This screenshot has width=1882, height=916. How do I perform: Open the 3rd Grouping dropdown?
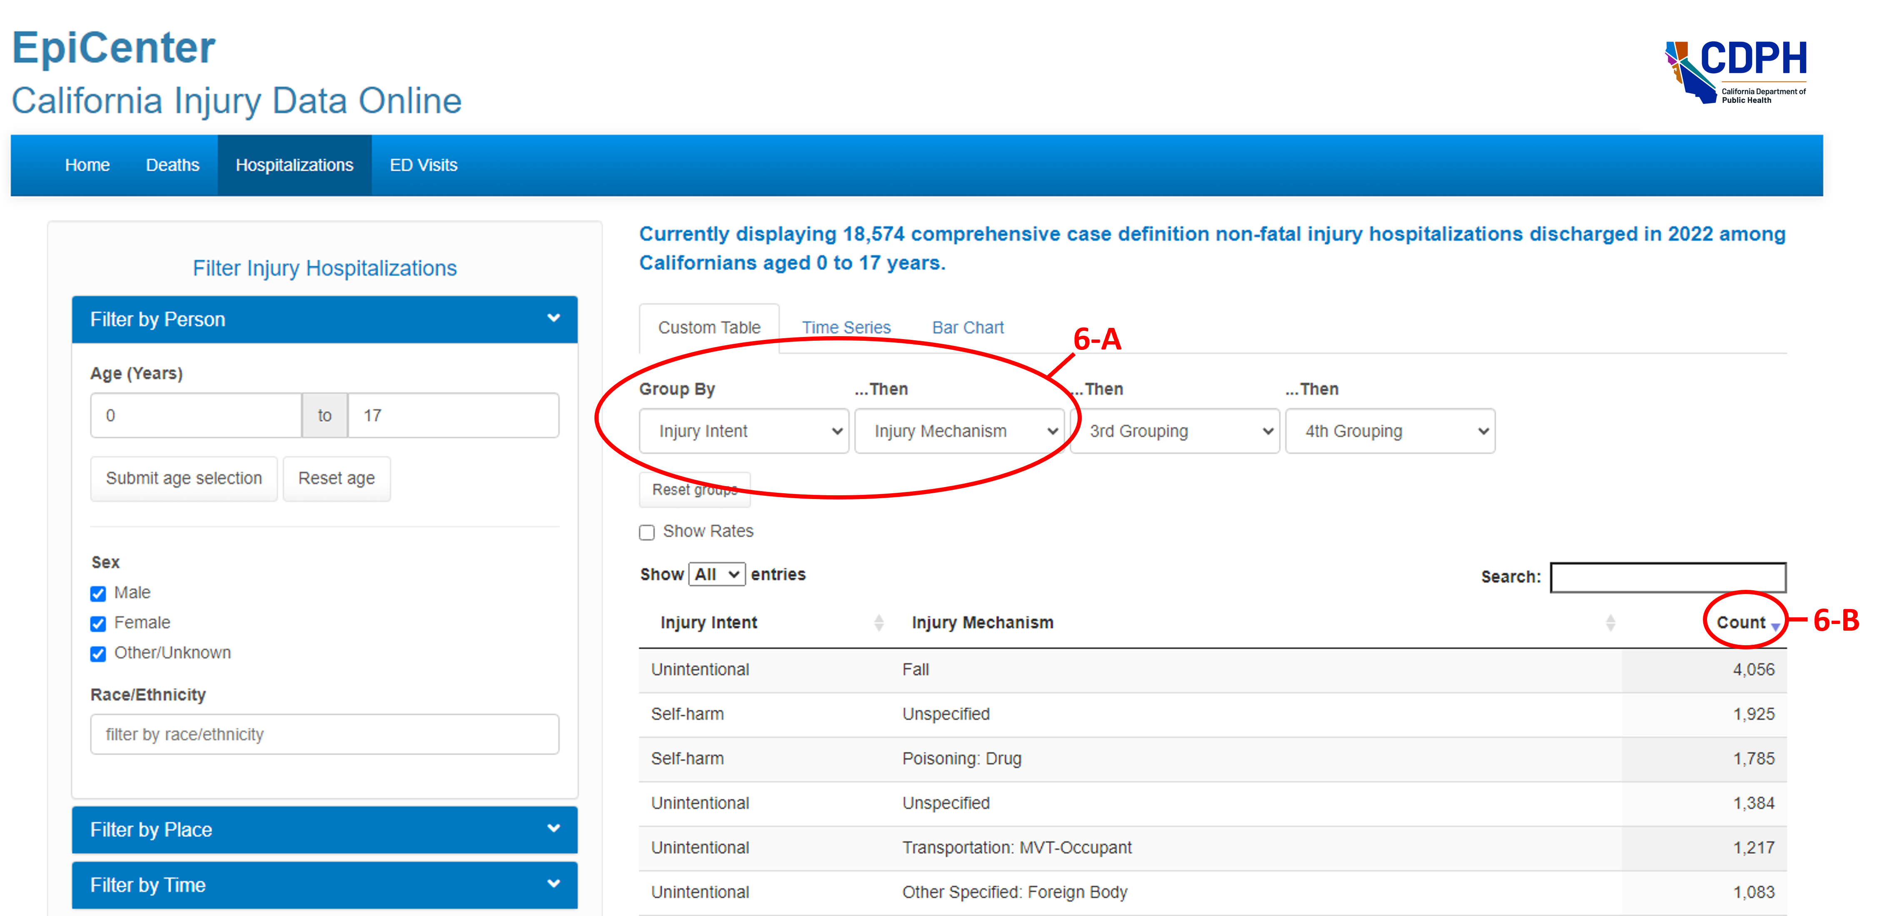(1174, 431)
